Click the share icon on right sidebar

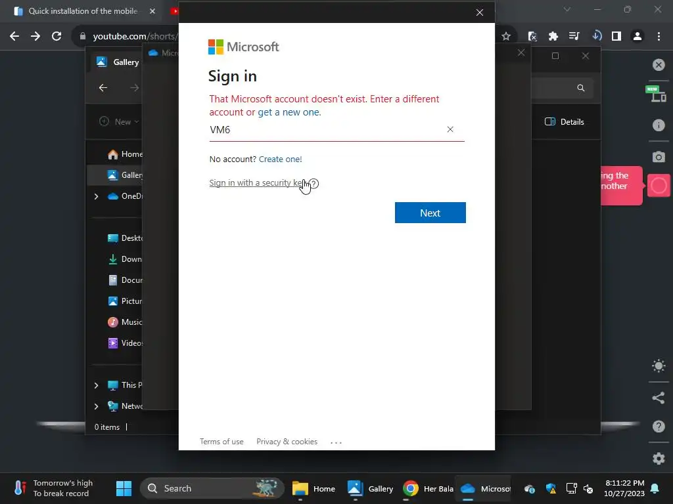pos(659,398)
